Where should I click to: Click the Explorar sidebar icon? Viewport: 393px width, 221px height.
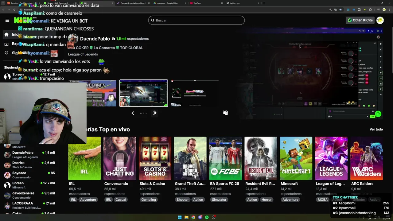[6, 44]
